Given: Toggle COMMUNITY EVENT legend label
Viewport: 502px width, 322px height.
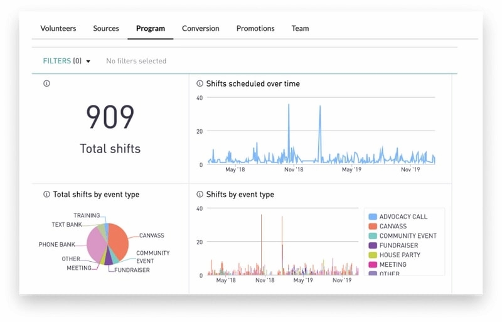Looking at the screenshot, I should 408,236.
